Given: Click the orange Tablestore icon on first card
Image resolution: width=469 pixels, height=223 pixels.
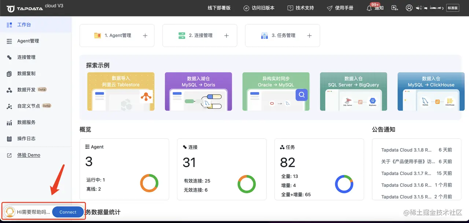Looking at the screenshot, I should tap(146, 97).
